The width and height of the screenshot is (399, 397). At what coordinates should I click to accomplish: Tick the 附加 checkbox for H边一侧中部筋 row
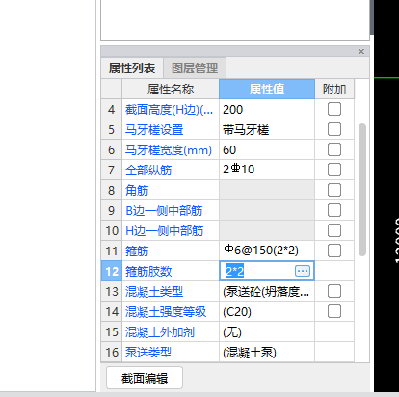pos(334,230)
